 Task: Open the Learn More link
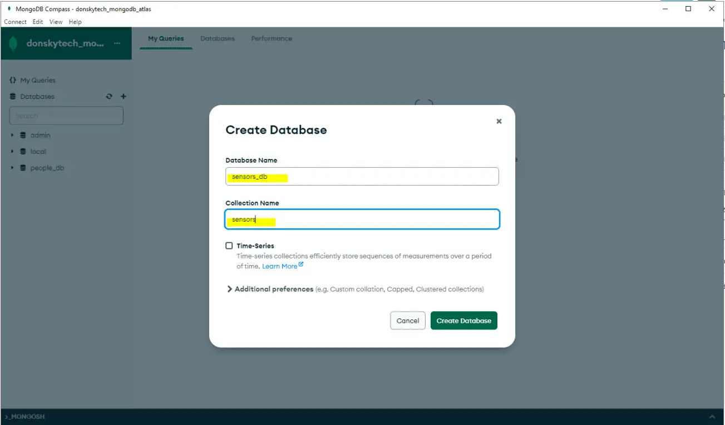[280, 267]
